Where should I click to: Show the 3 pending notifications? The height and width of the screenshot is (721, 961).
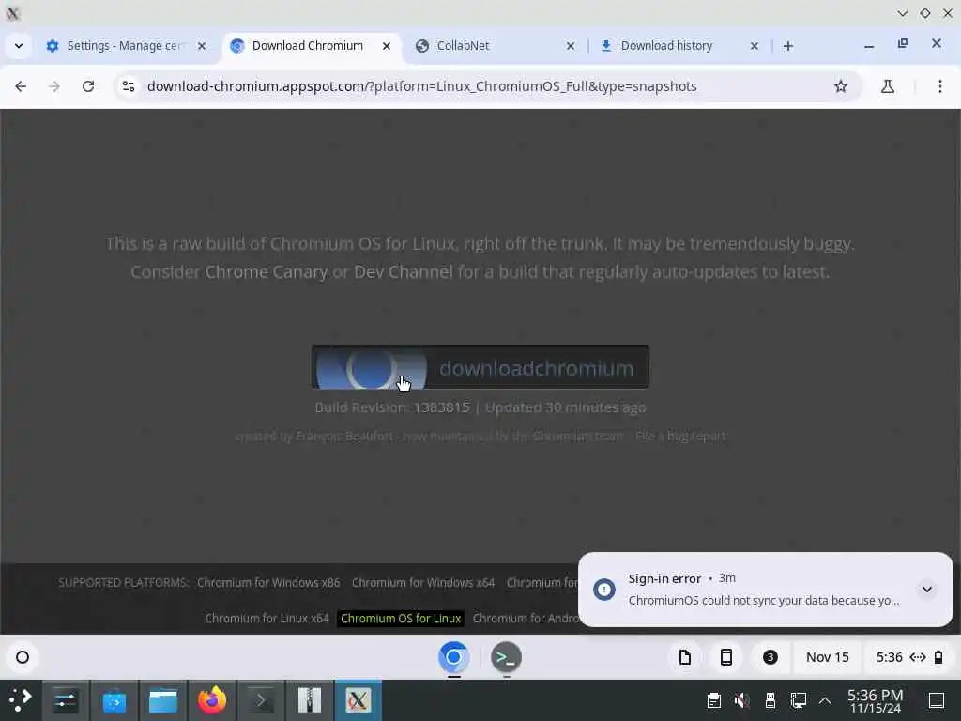click(770, 657)
